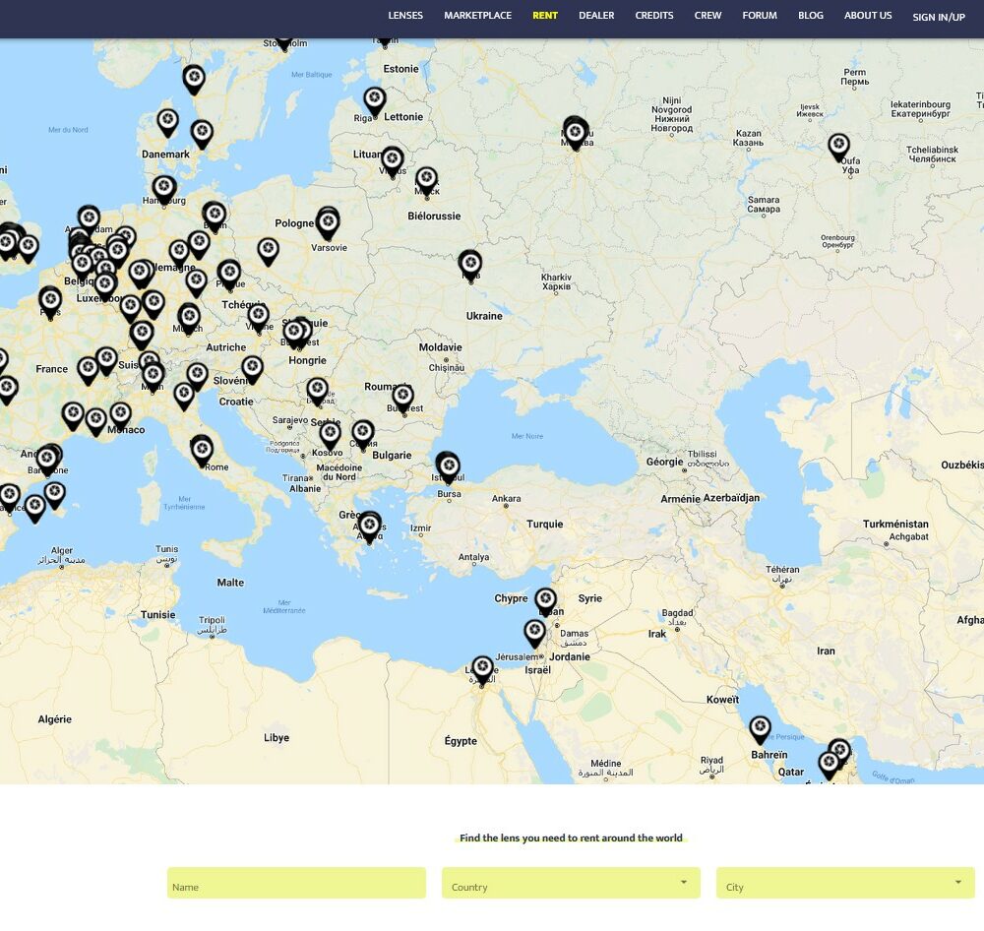Click the Bucharest lens pin
The image size is (984, 931).
click(402, 400)
